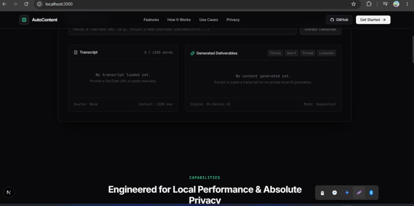Screen dimensions: 414x206
Task: Open the Features nav link
Action: click(151, 20)
